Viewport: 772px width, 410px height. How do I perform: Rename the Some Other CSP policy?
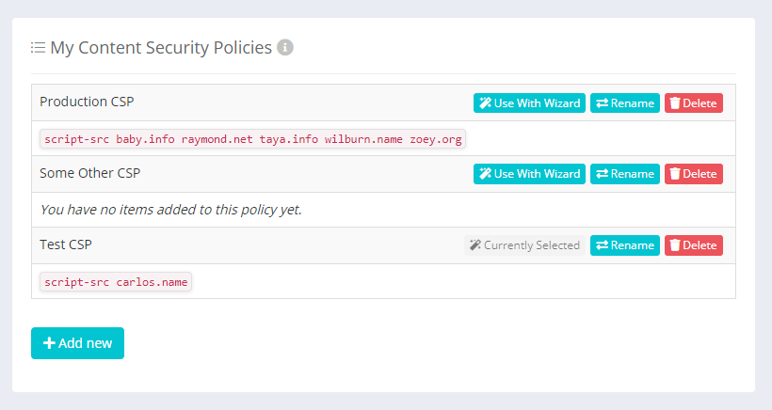pyautogui.click(x=624, y=174)
